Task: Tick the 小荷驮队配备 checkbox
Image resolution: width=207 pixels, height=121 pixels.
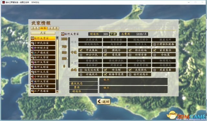Action: [x=155, y=44]
